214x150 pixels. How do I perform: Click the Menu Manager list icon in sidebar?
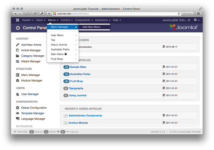pos(18,75)
